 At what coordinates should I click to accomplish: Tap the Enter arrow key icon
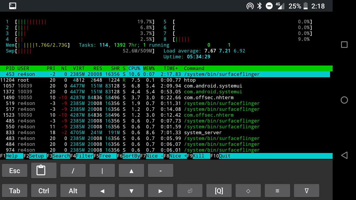190,190
